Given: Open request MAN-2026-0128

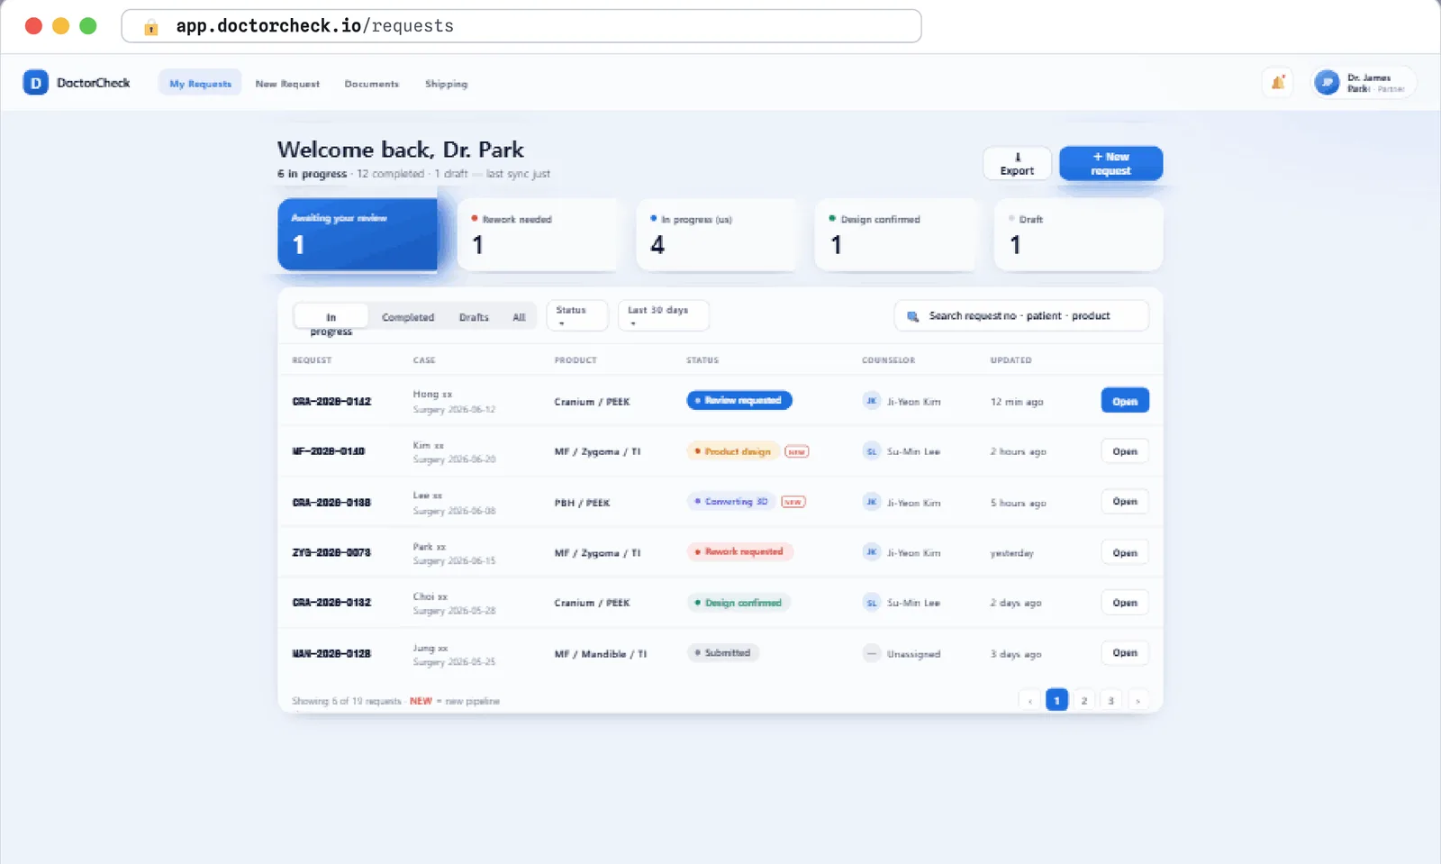Looking at the screenshot, I should [x=1125, y=653].
